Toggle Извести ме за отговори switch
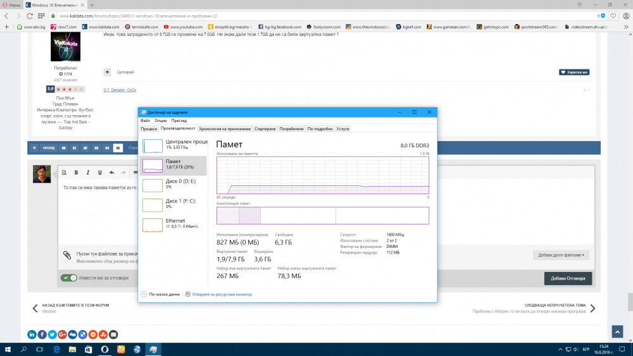Image resolution: width=633 pixels, height=356 pixels. tap(68, 278)
